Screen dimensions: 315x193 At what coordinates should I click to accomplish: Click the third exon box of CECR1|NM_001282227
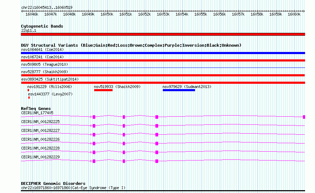point(157,135)
